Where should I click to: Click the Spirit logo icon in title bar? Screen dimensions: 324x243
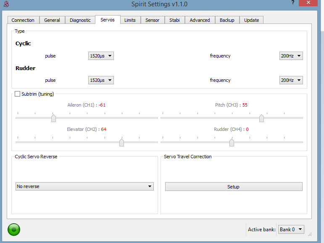pos(6,4)
